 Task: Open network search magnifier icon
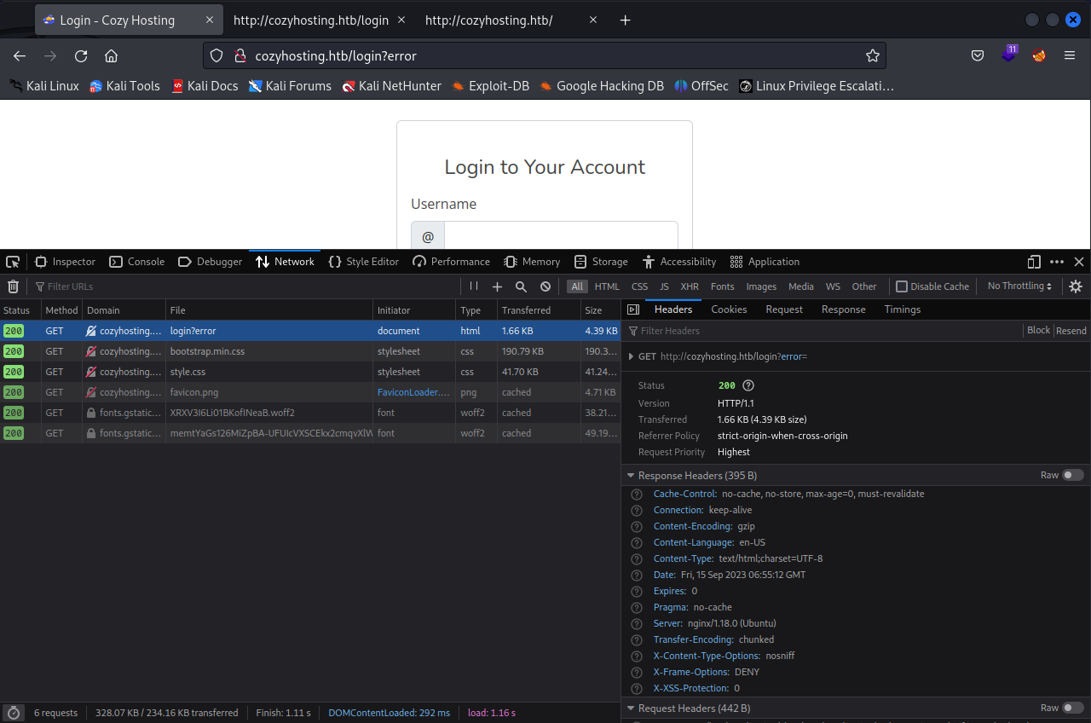tap(521, 286)
